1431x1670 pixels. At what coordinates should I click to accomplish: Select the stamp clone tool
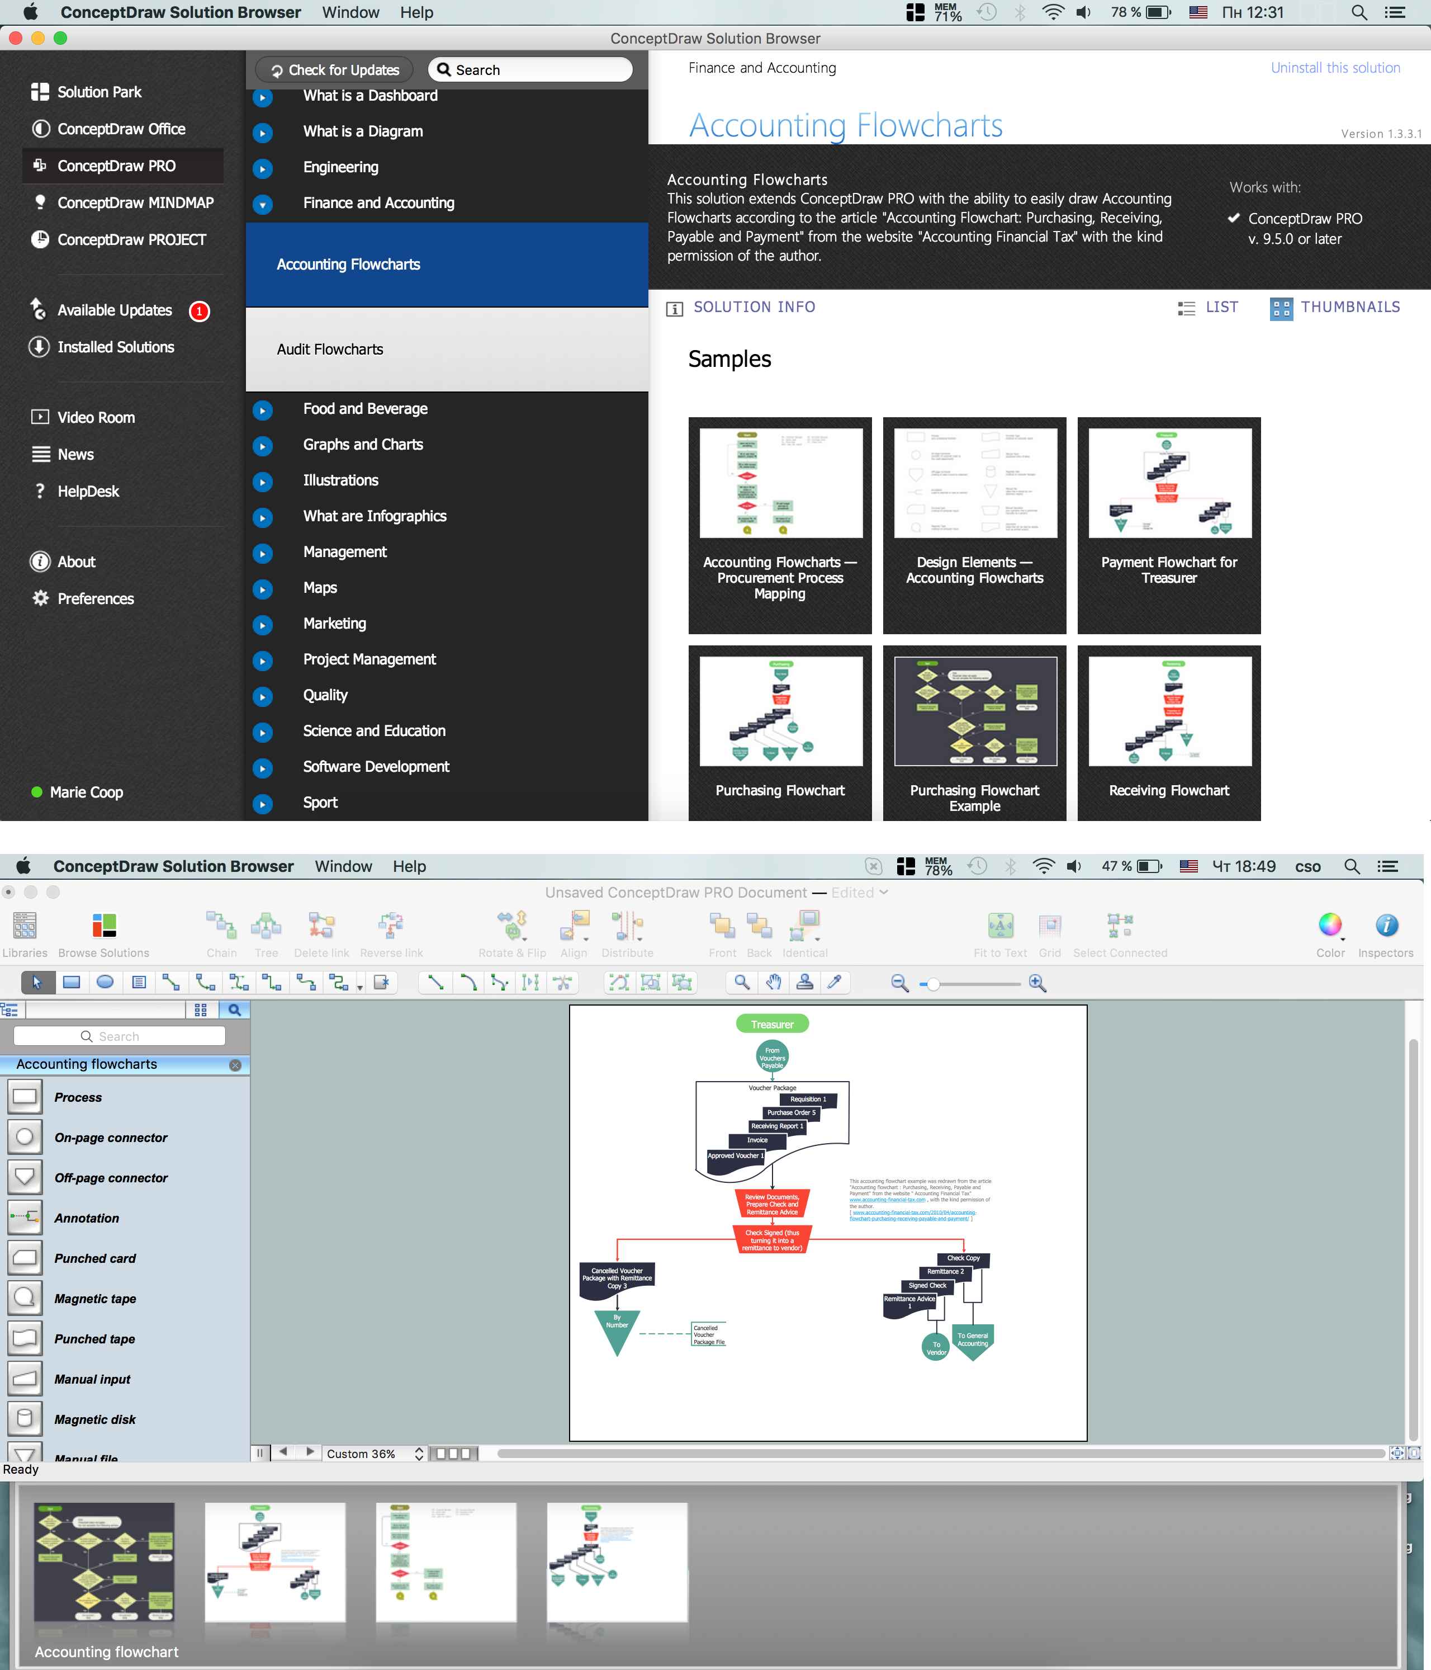[x=804, y=983]
